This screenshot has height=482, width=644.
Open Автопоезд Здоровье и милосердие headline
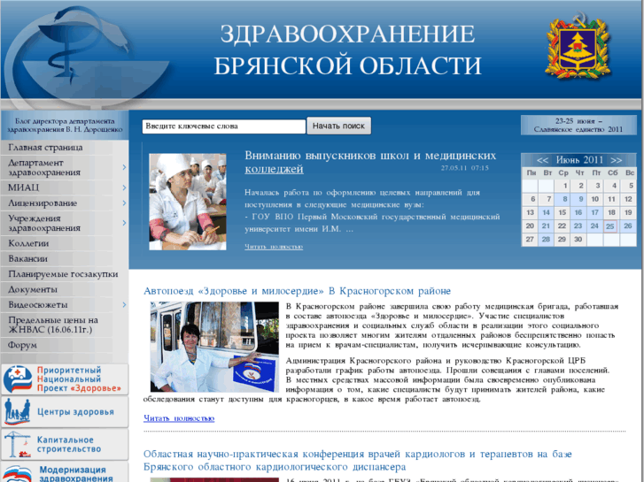tap(297, 291)
